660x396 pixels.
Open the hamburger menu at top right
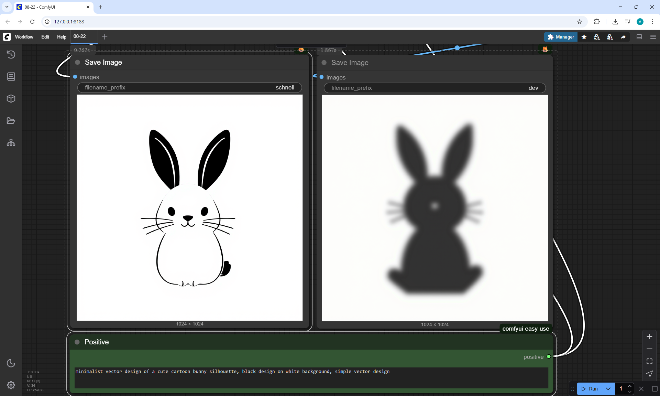pyautogui.click(x=653, y=37)
